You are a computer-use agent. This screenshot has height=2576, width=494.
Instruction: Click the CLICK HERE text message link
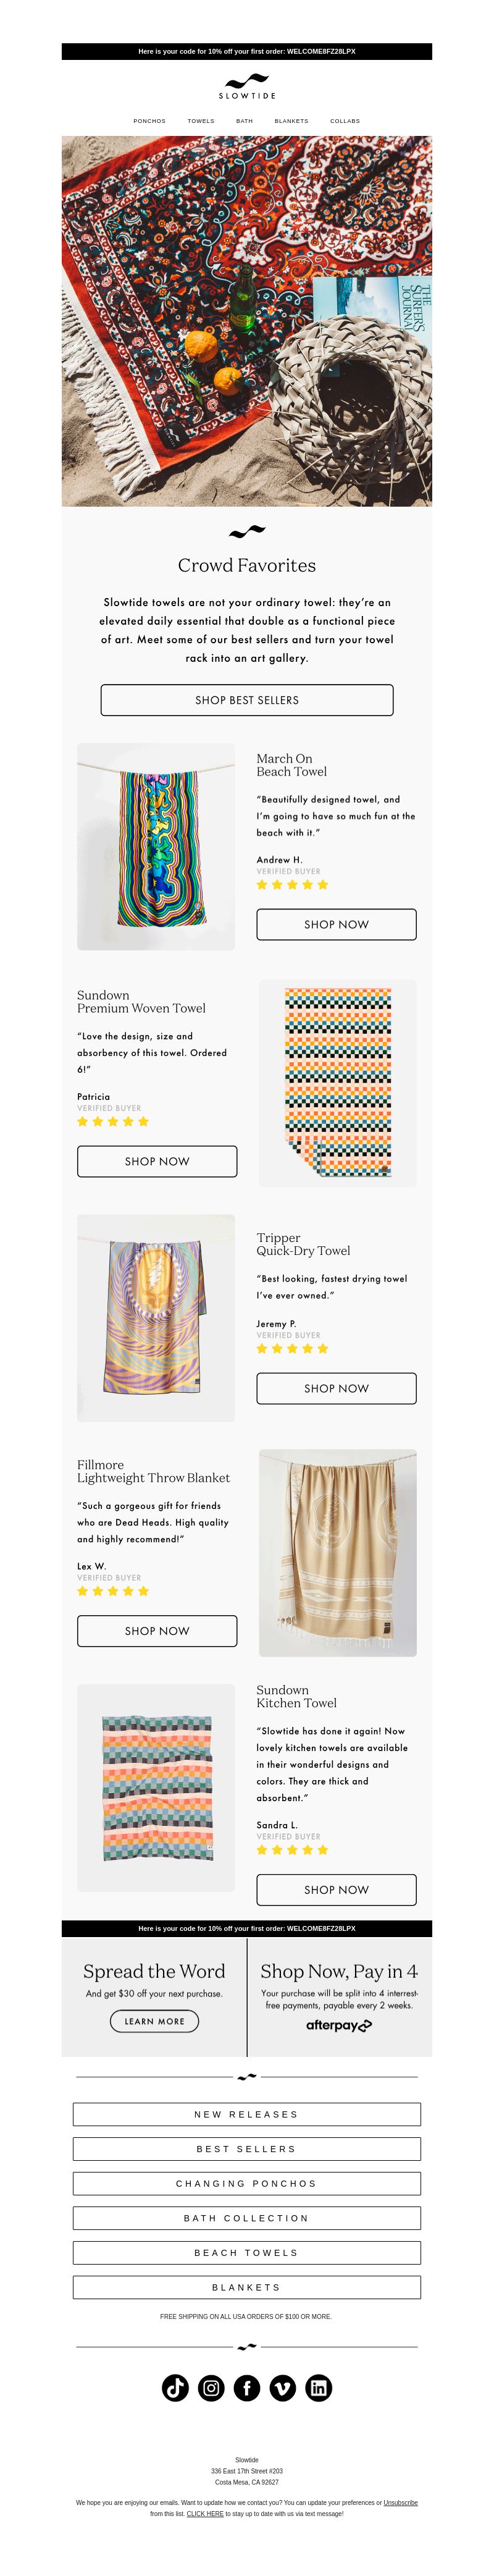(205, 2513)
